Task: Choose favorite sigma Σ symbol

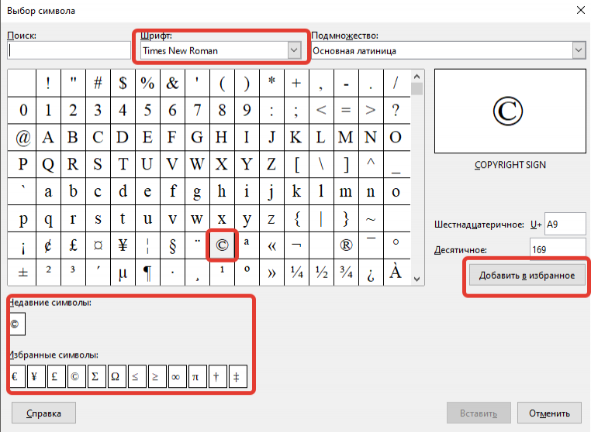Action: point(97,376)
